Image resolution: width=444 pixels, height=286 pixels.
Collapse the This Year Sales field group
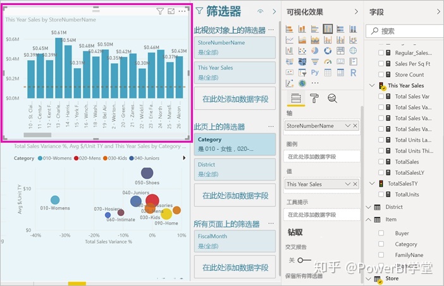pos(372,85)
